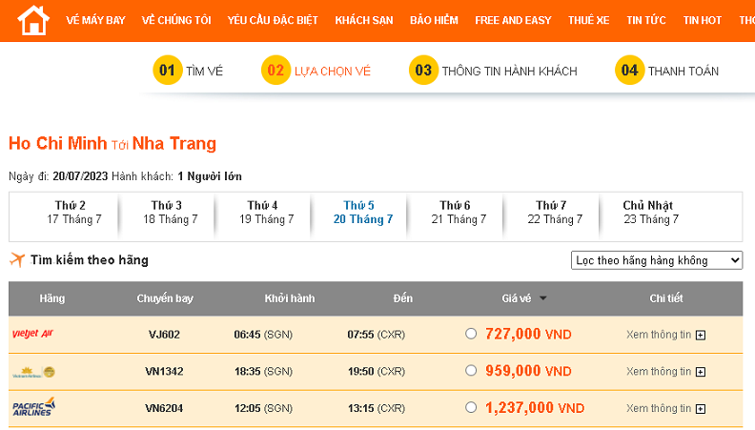The image size is (755, 430).
Task: Click the 18:35 (SGN) departure time
Action: pyautogui.click(x=263, y=371)
